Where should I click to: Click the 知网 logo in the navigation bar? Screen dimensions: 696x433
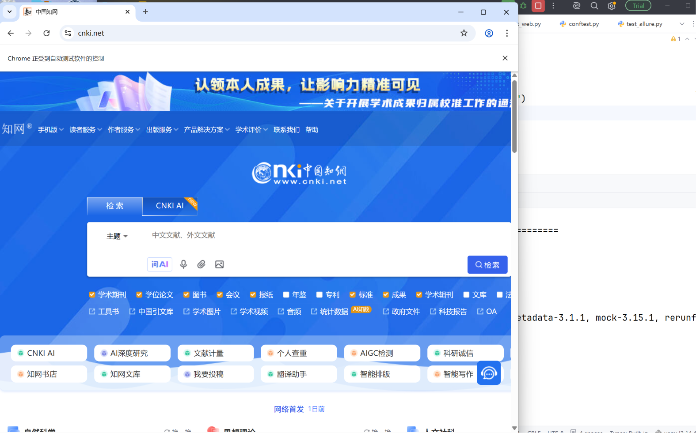pyautogui.click(x=16, y=129)
